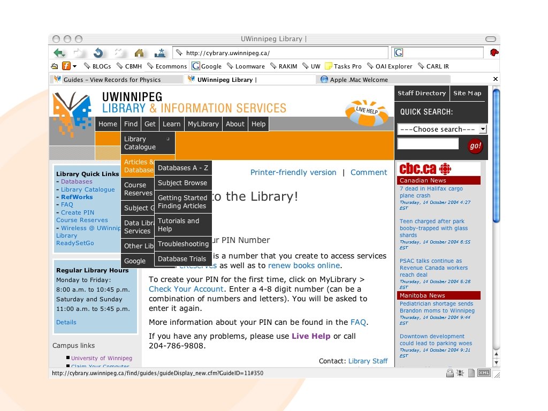Click the red go! button
The width and height of the screenshot is (548, 411).
pyautogui.click(x=475, y=146)
